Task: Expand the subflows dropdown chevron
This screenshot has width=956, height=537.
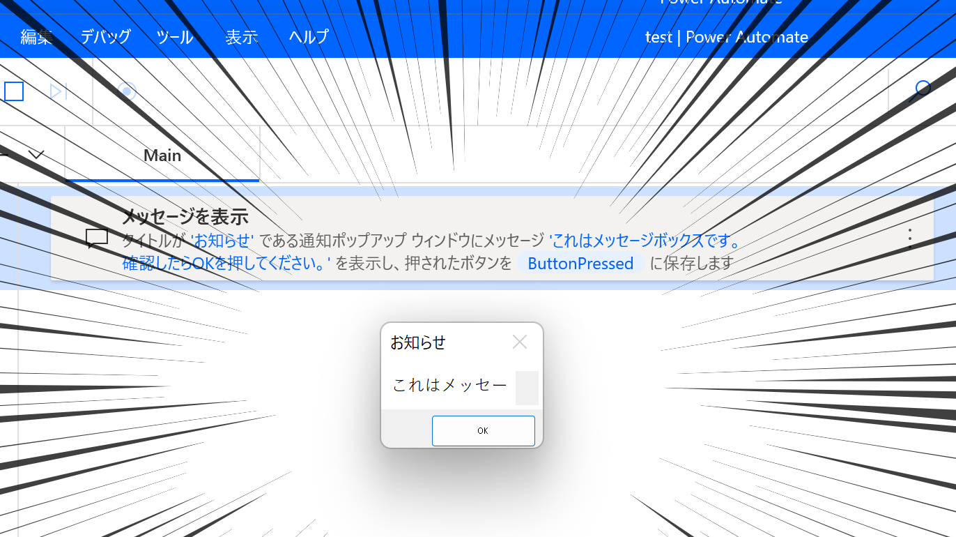Action: tap(36, 155)
